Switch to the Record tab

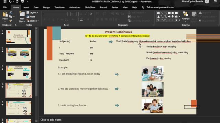tap(103, 8)
